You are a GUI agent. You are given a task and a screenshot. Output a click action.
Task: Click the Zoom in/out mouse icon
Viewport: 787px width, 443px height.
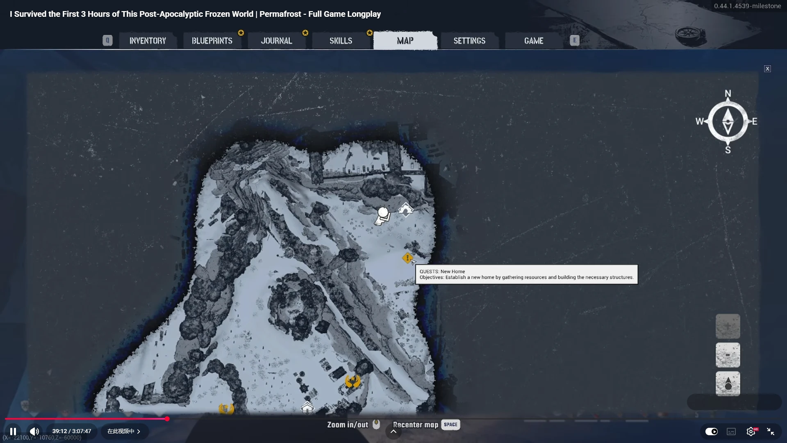click(x=376, y=425)
